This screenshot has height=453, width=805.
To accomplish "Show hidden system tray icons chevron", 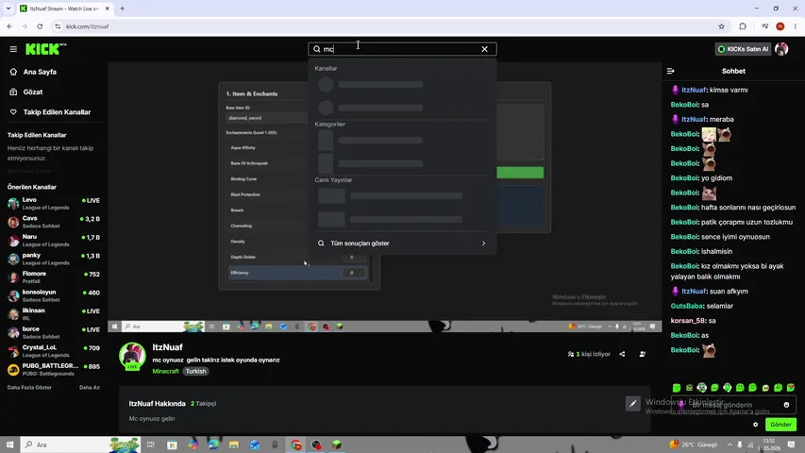I will coord(730,445).
